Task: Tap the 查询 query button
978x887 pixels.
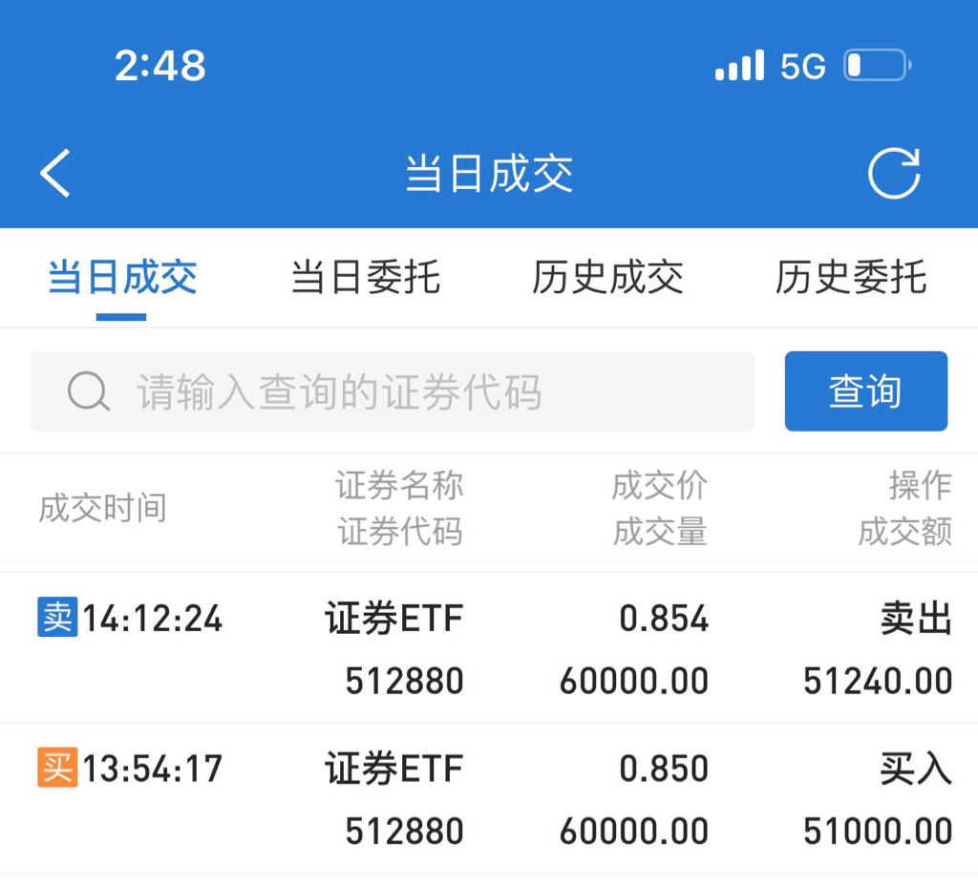Action: [x=865, y=391]
